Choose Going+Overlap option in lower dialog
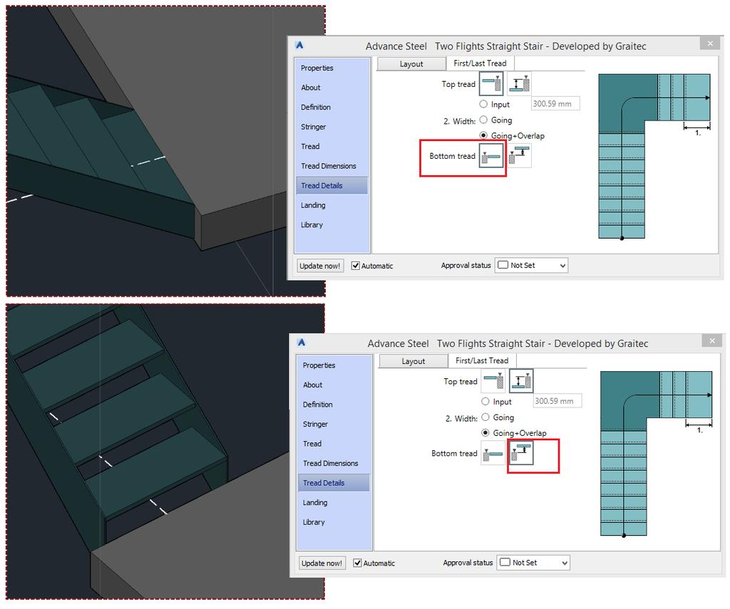 click(x=485, y=432)
